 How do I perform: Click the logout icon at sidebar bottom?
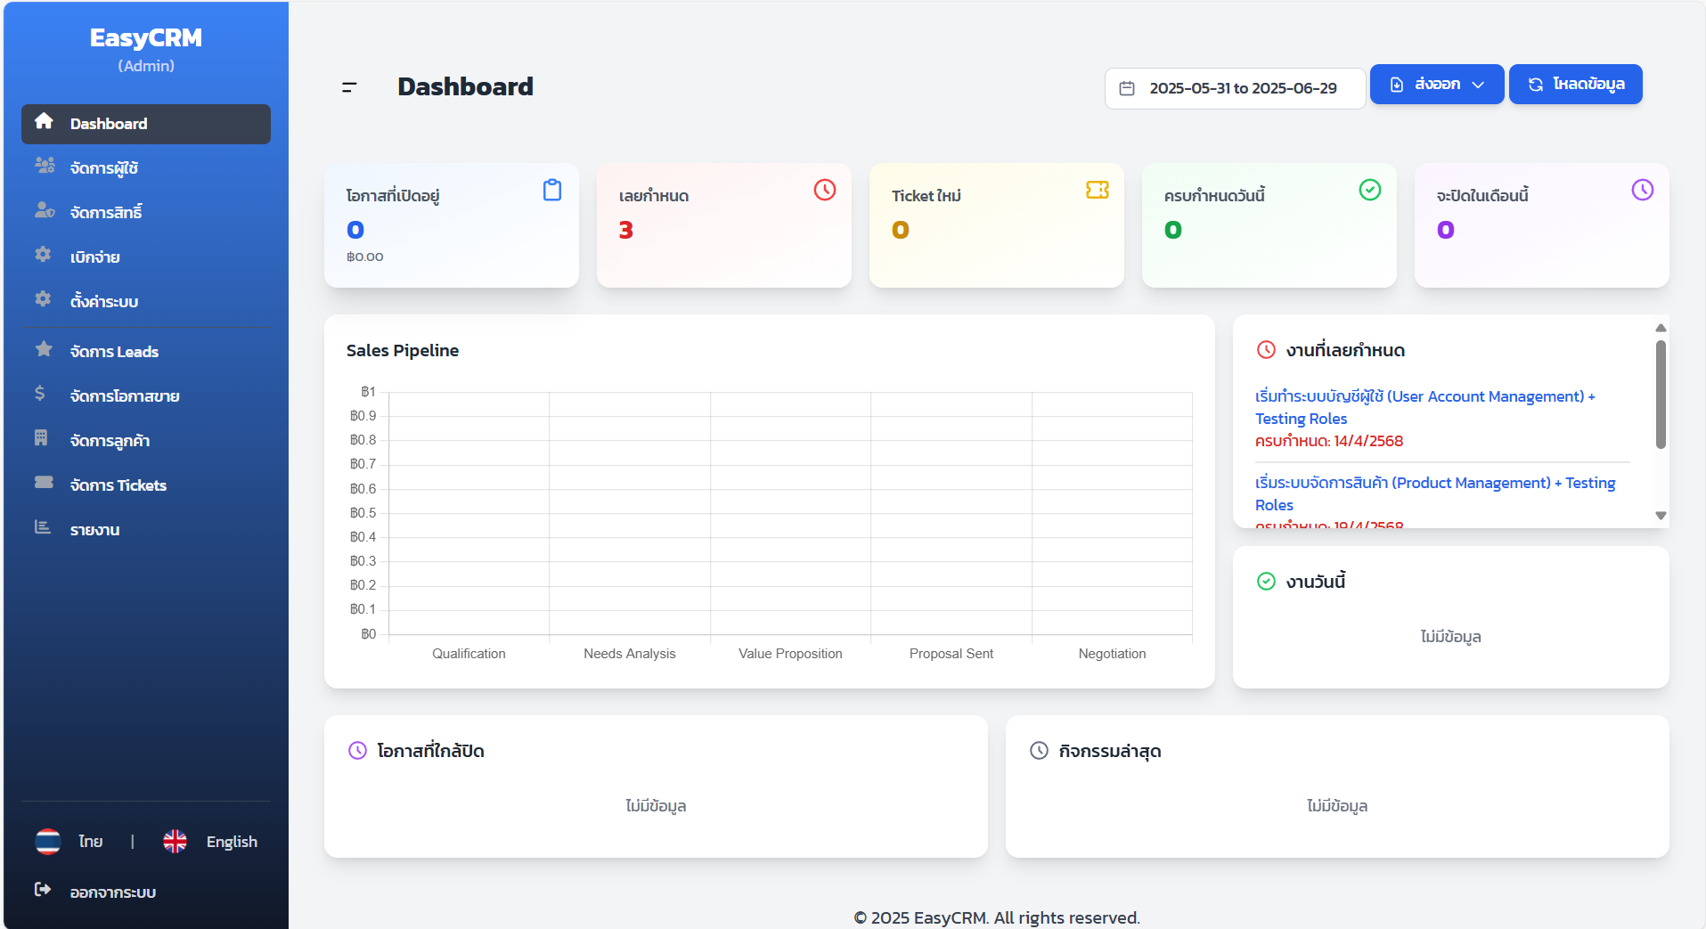[43, 889]
